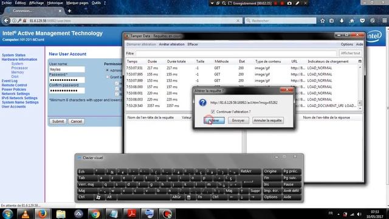This screenshot has height=219, width=389.
Task: Open the Historique menu
Action: (x=55, y=3)
